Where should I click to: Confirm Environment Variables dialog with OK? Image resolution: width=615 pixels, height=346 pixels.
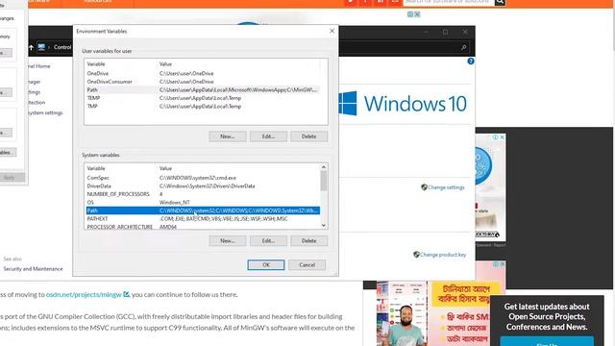(x=266, y=265)
